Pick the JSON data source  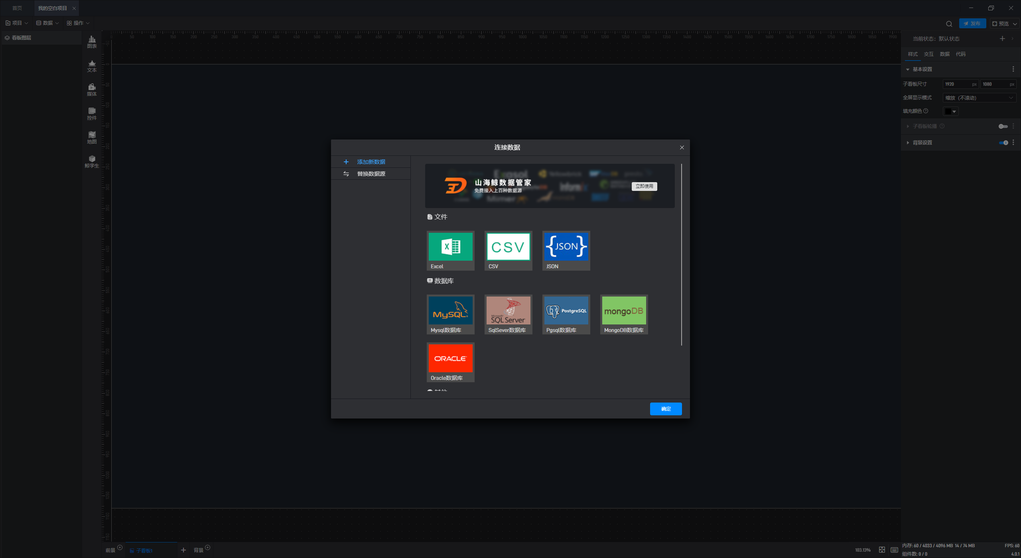[x=566, y=250]
